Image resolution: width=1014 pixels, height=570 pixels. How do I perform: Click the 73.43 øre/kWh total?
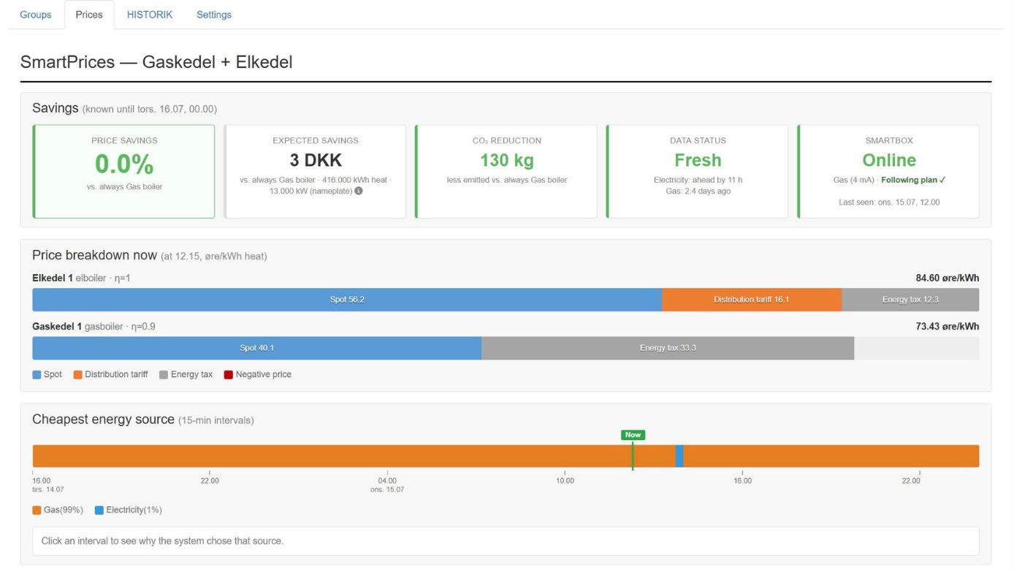[x=948, y=327]
